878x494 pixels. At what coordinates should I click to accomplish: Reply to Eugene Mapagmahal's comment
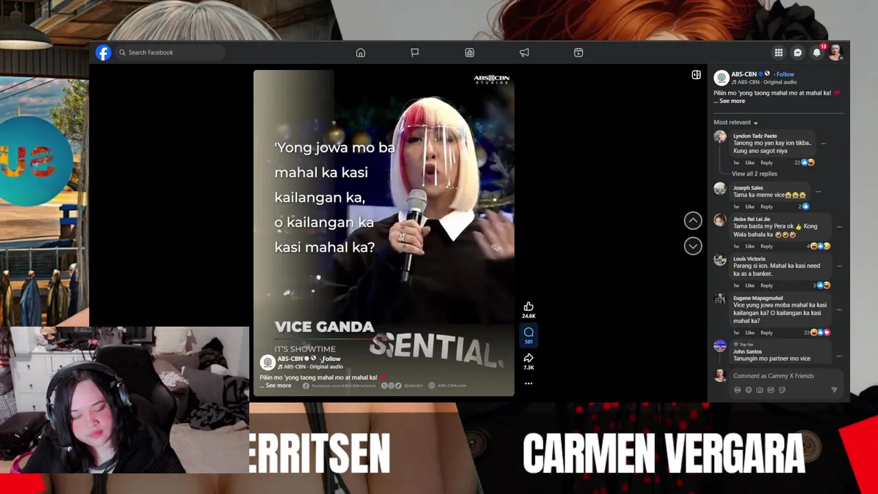(766, 333)
